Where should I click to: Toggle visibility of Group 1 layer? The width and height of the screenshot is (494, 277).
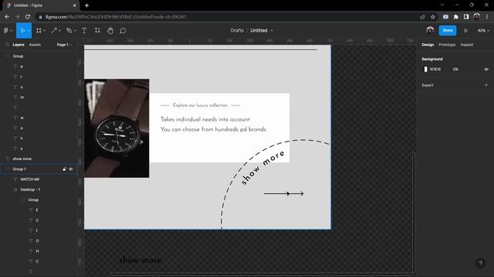(x=71, y=169)
